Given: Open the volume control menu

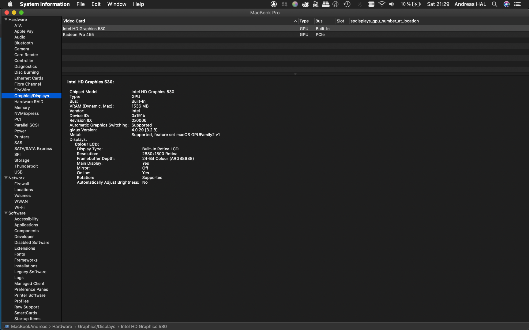Looking at the screenshot, I should click(x=392, y=4).
